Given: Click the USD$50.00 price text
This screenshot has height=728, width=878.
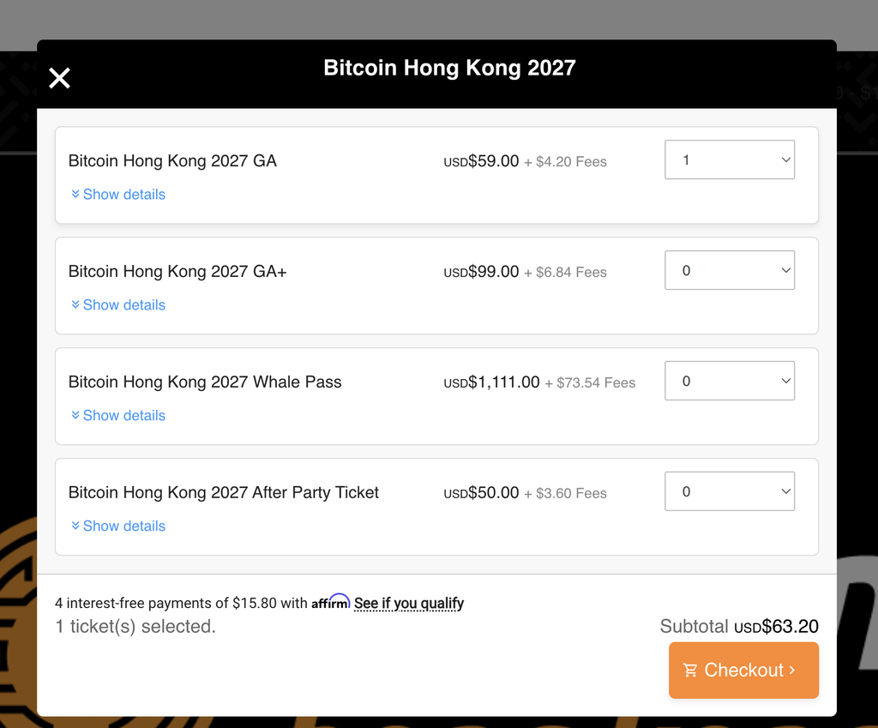Looking at the screenshot, I should point(481,493).
